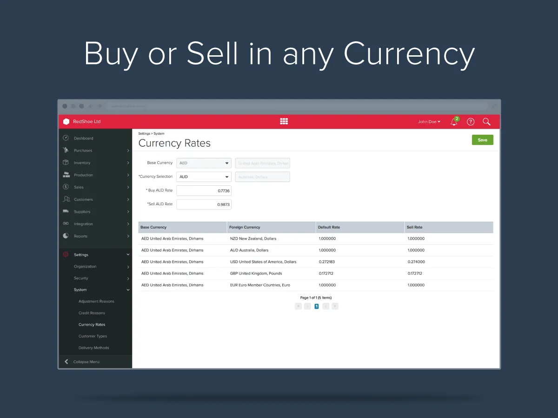
Task: Click the Settings > System breadcrumb
Action: click(x=151, y=134)
